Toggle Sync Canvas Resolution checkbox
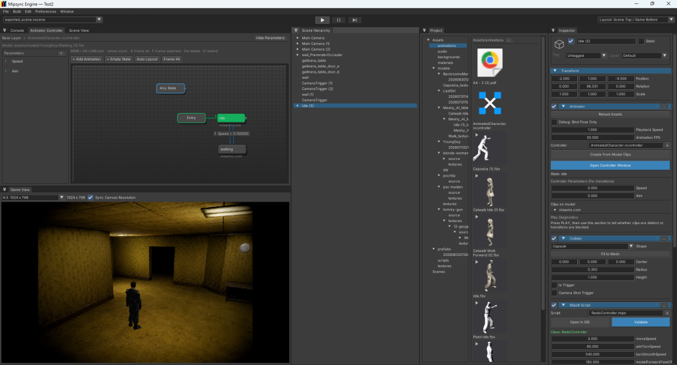 pos(90,198)
